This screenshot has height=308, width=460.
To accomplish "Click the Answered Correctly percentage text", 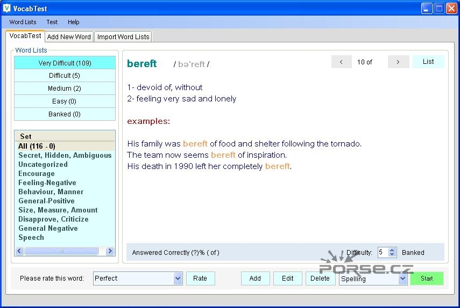I will click(x=175, y=252).
